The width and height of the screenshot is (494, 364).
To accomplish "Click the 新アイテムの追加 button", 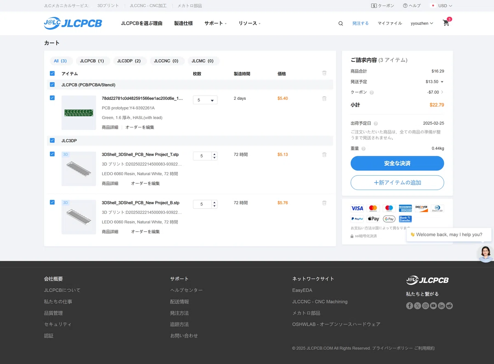I will pos(397,183).
